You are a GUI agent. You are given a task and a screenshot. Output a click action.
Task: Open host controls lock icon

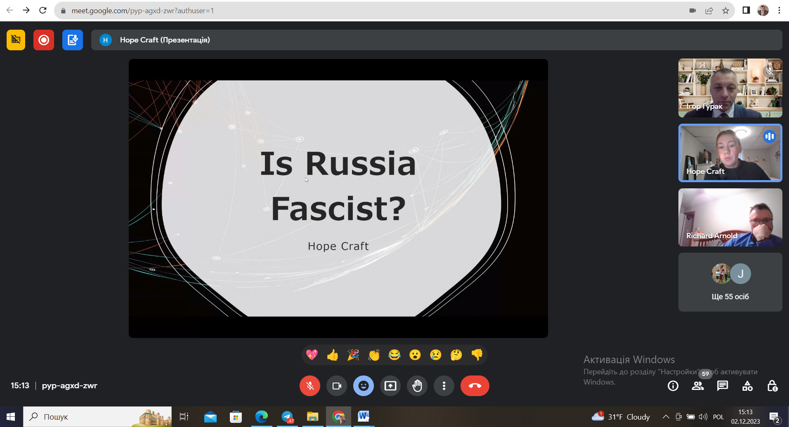click(x=772, y=386)
